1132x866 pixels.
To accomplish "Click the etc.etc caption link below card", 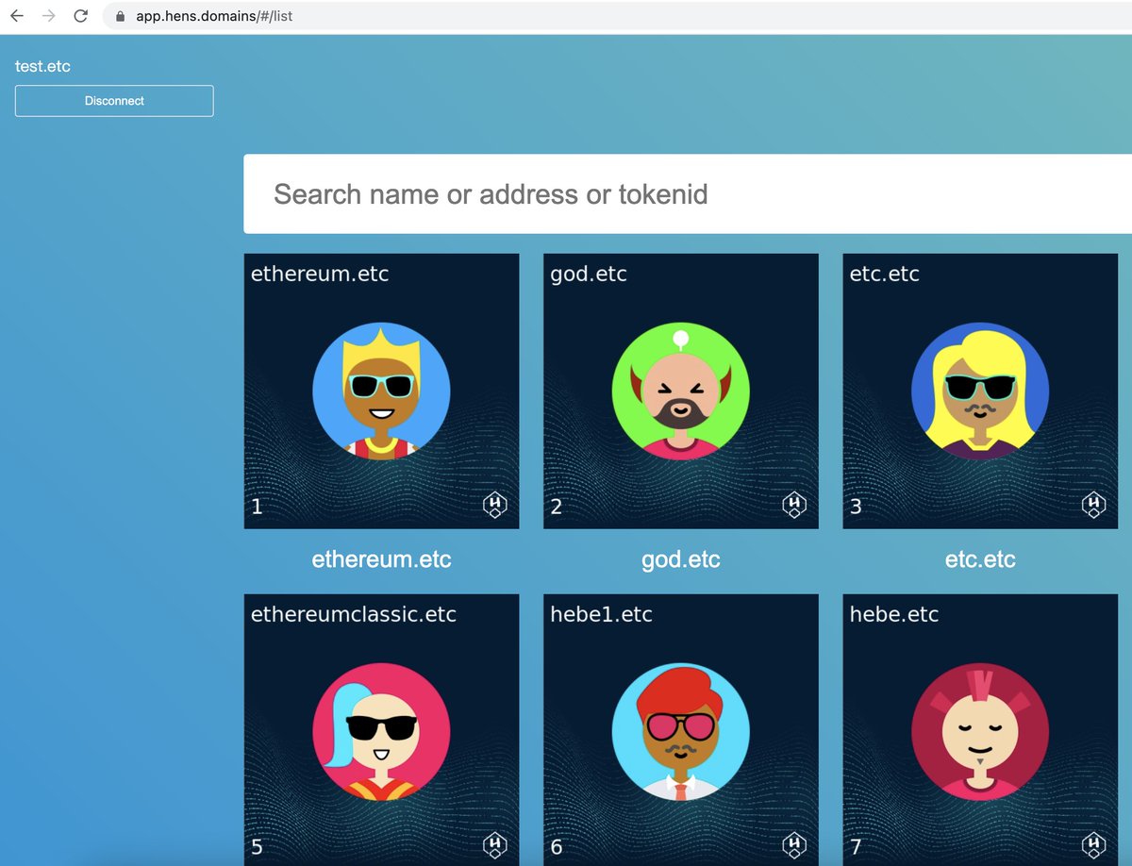I will (980, 559).
